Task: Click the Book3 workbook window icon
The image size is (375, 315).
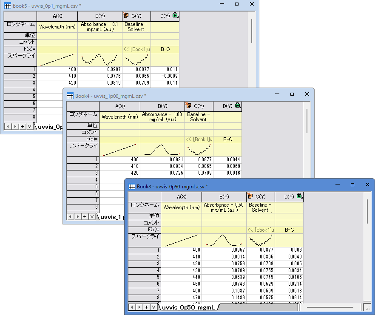Action: [132, 187]
